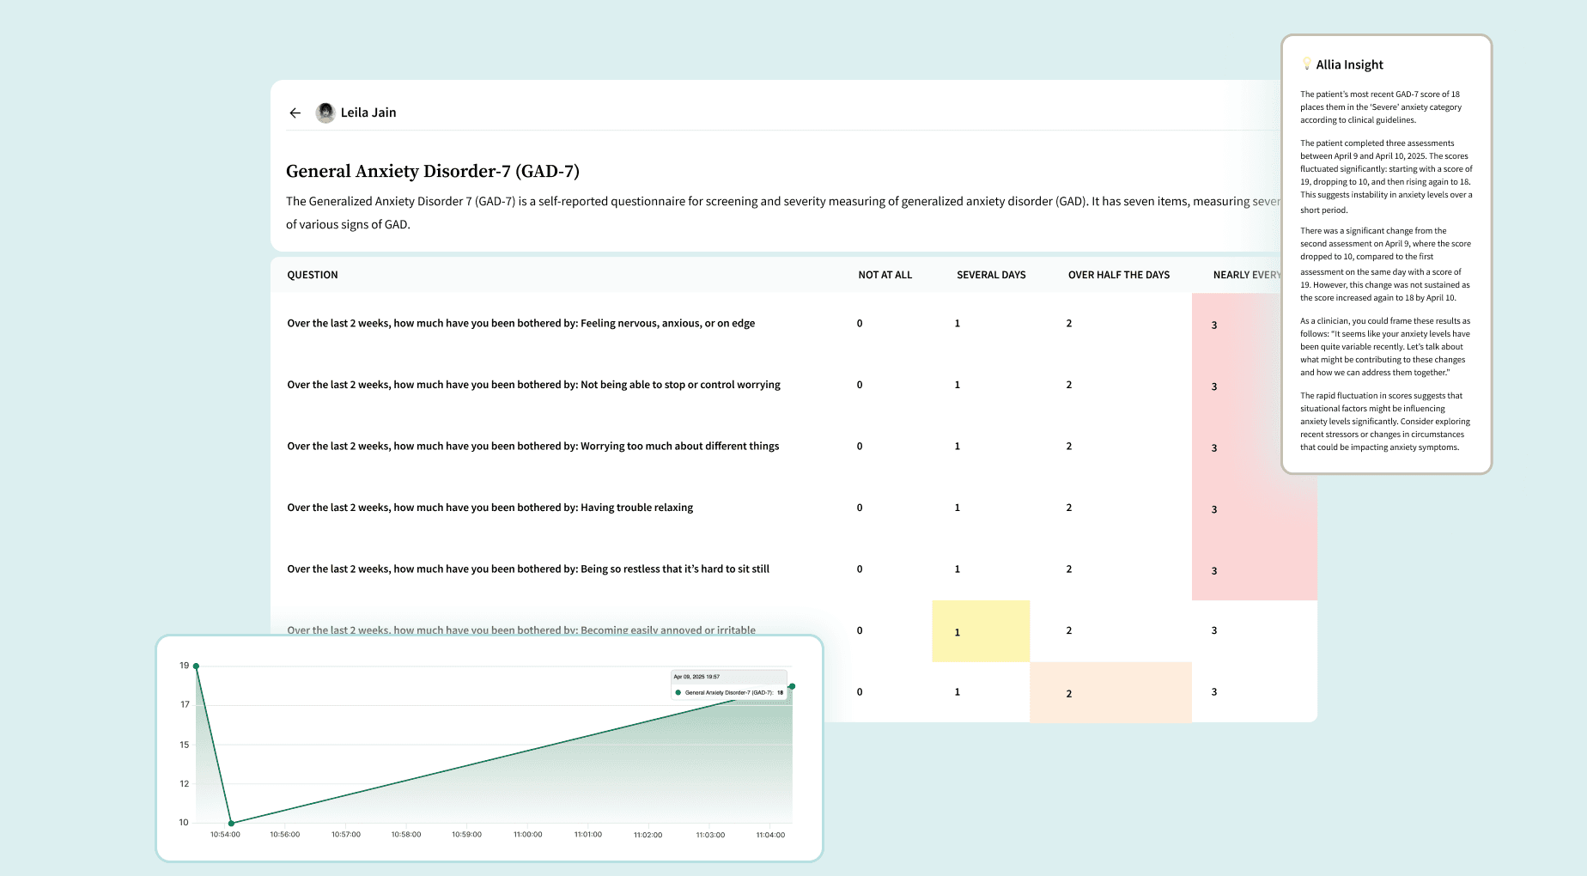Click the 1 cell in the control worrying row
Viewport: 1587px width, 876px height.
958,385
